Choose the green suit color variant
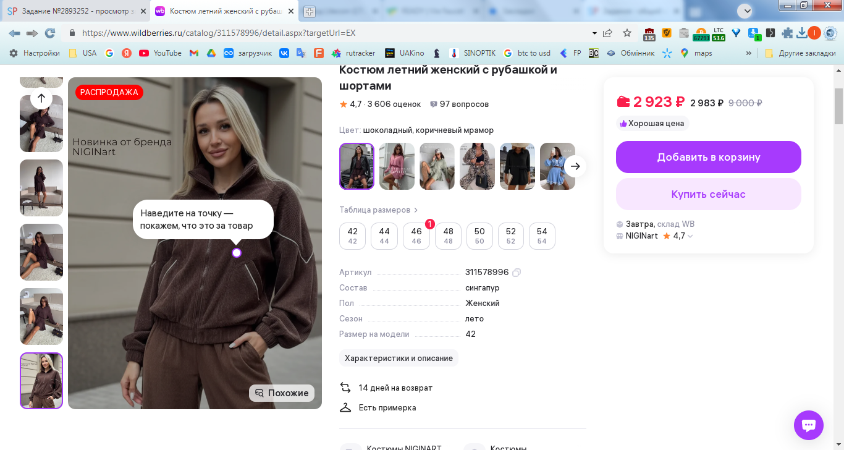844x450 pixels. tap(437, 166)
